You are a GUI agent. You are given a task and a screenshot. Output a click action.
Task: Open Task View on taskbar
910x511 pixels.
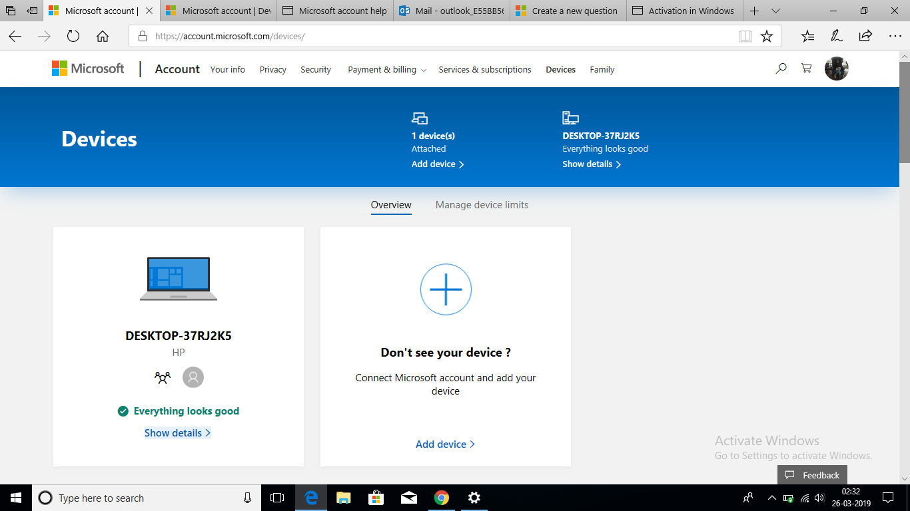(x=277, y=498)
